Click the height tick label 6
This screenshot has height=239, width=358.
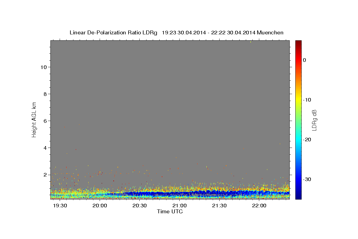45,121
